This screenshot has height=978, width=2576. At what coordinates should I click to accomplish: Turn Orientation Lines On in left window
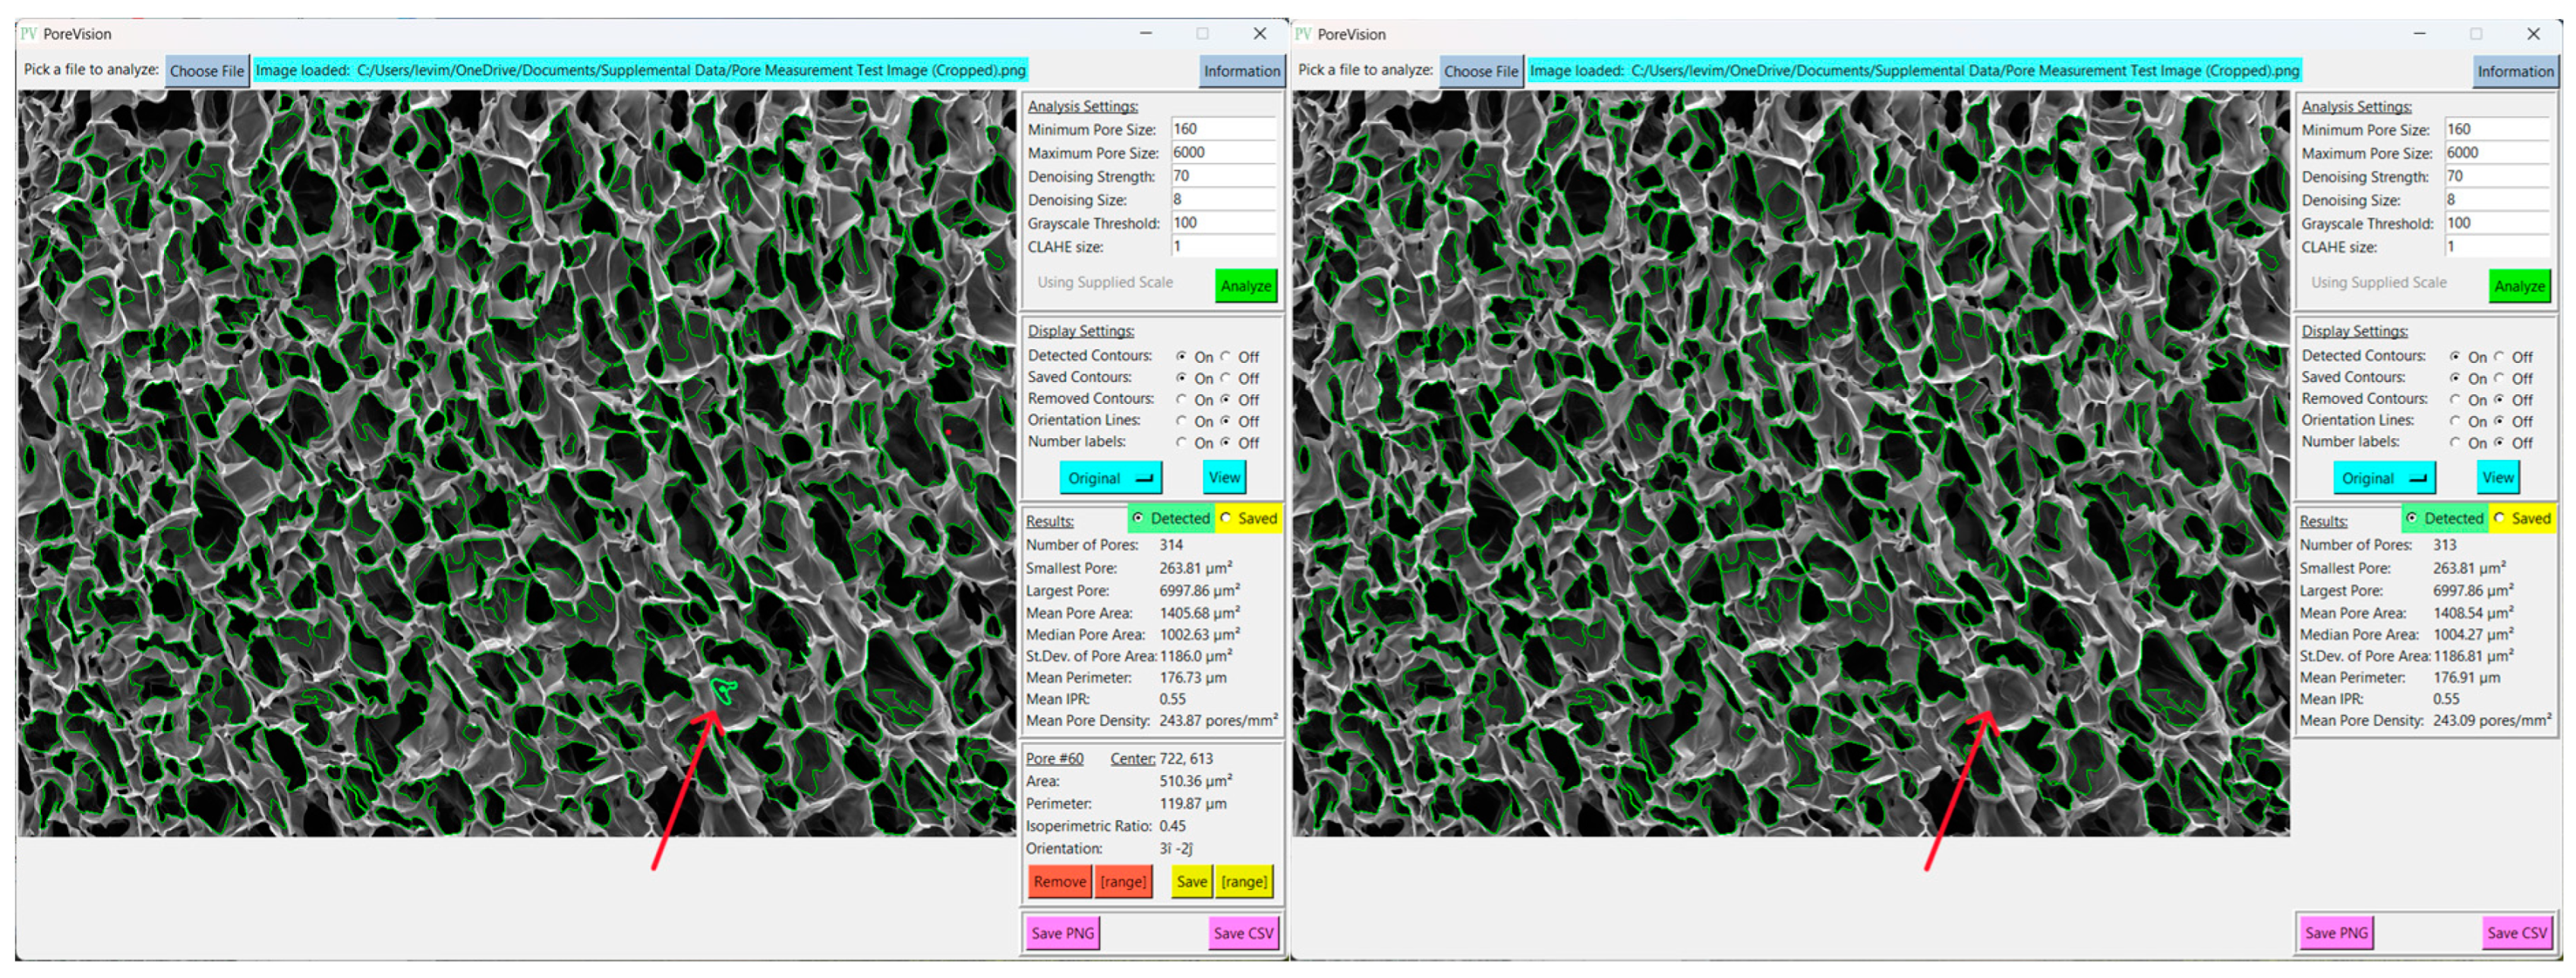1182,421
